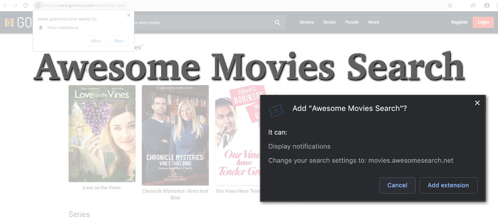The image size is (498, 223).
Task: Click the "It can:" label in dialog
Action: click(278, 132)
